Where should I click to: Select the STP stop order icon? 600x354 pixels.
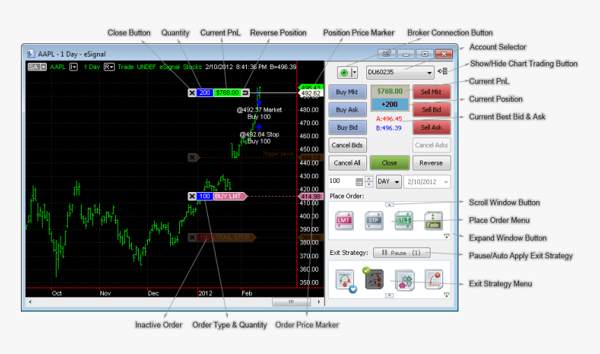coord(374,221)
